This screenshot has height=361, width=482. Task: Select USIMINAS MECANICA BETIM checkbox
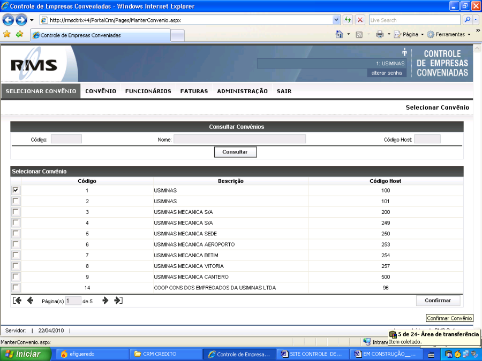tap(16, 255)
